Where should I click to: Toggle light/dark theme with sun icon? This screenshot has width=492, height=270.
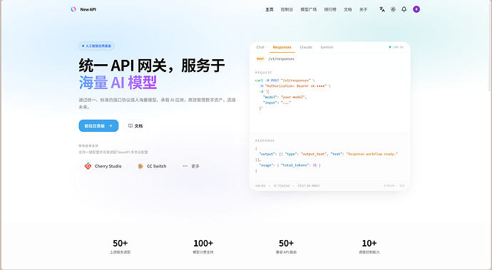393,9
